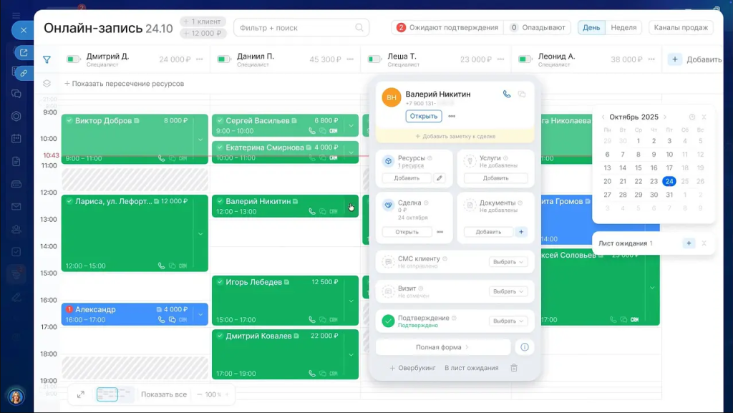Expand the chevron on the Дмитрий Ковалев booking
This screenshot has width=733, height=413.
click(351, 355)
